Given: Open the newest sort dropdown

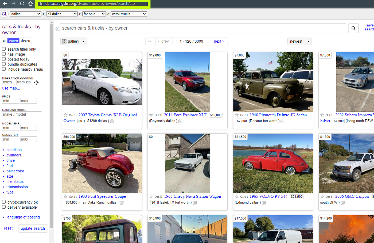Looking at the screenshot, I should 299,41.
